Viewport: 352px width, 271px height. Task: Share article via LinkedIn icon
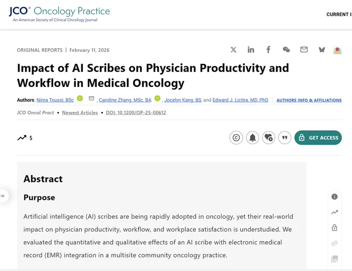click(251, 50)
